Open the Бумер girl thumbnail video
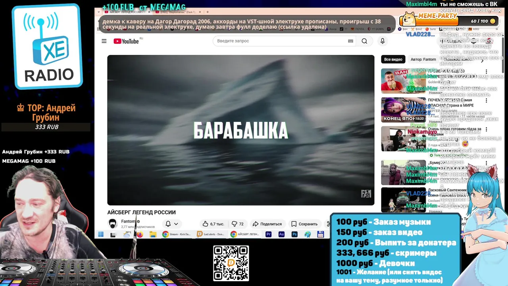The width and height of the screenshot is (508, 286). pyautogui.click(x=403, y=172)
